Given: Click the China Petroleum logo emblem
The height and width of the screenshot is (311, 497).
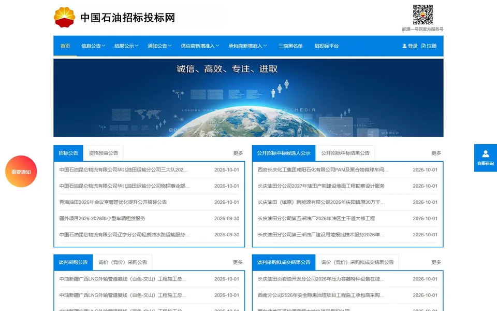Looking at the screenshot, I should click(64, 17).
